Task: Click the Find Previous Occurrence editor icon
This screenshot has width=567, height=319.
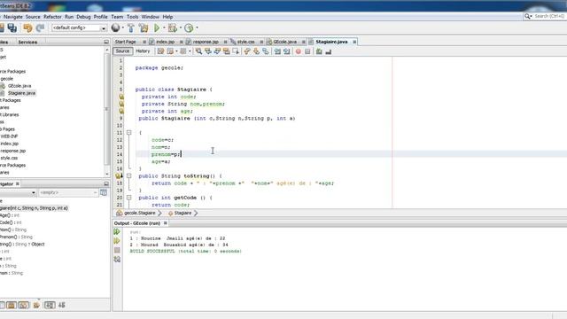Action: pos(208,51)
